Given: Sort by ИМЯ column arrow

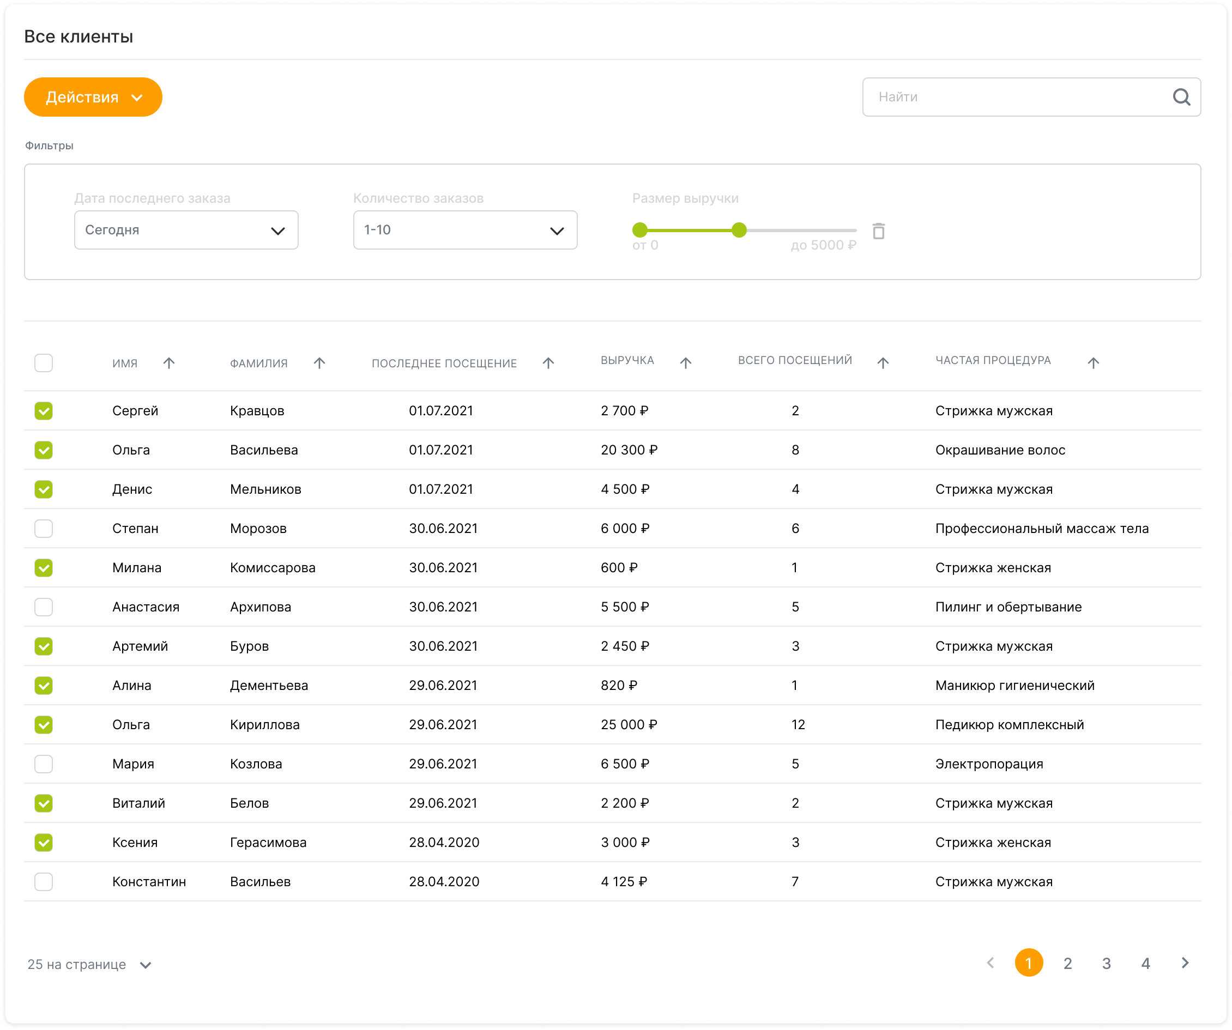Looking at the screenshot, I should pos(169,363).
